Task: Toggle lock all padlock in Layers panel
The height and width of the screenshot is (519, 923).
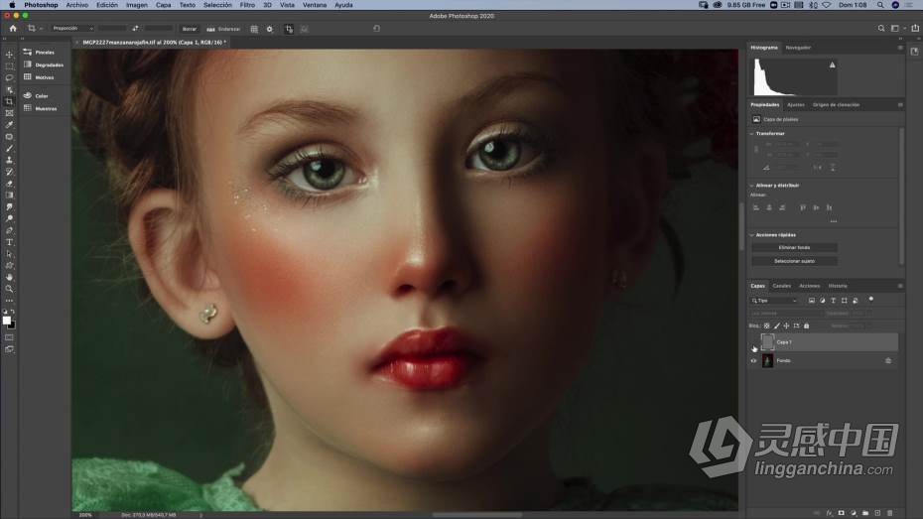Action: click(x=807, y=326)
